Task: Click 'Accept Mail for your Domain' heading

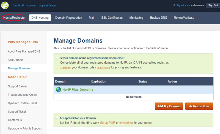Action: click(x=78, y=118)
